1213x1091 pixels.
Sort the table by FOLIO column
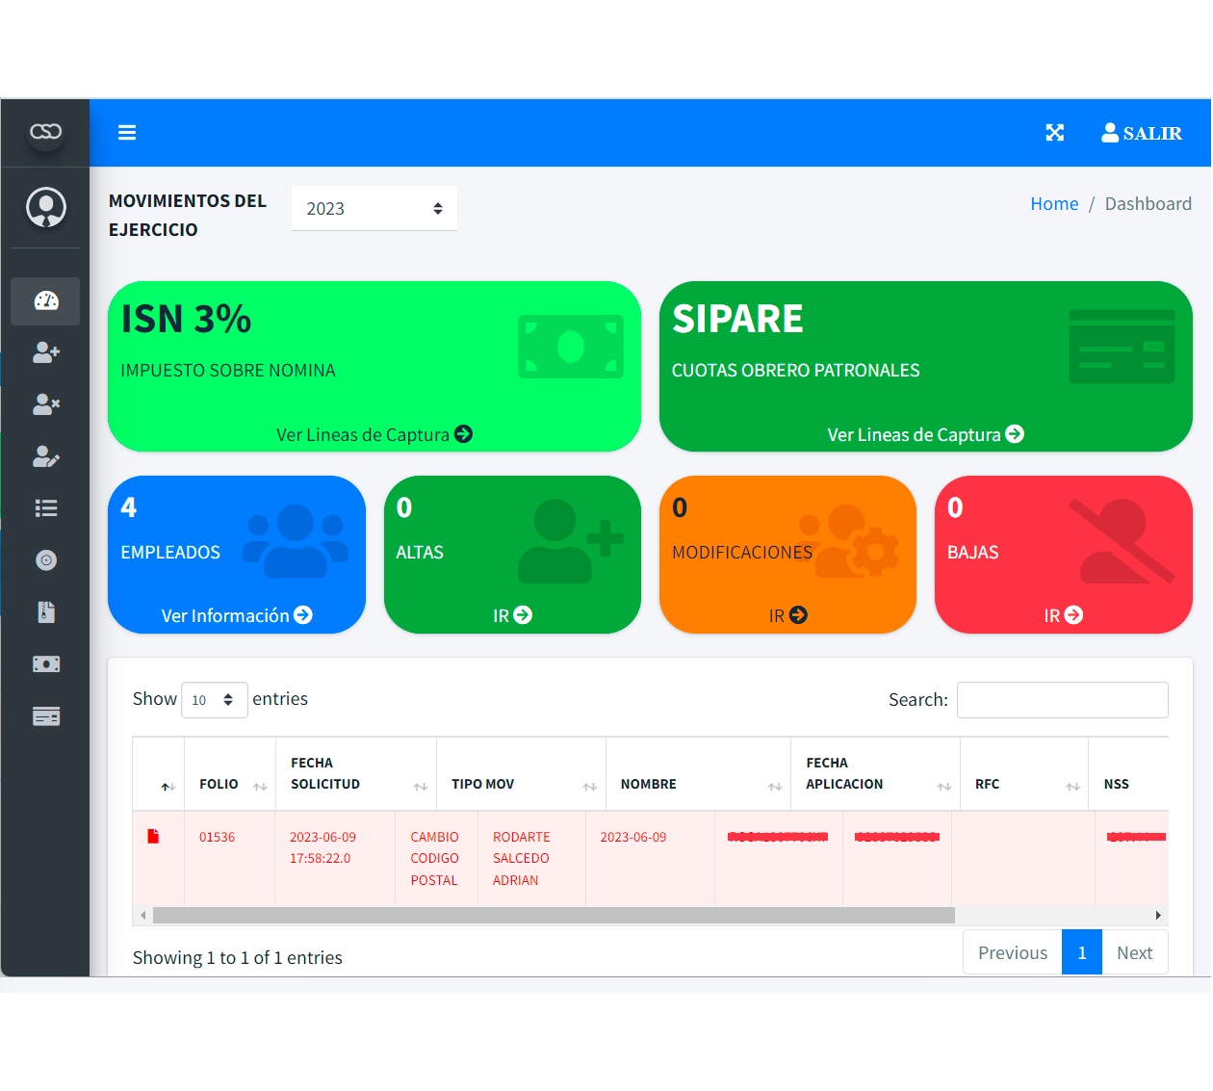coord(230,775)
